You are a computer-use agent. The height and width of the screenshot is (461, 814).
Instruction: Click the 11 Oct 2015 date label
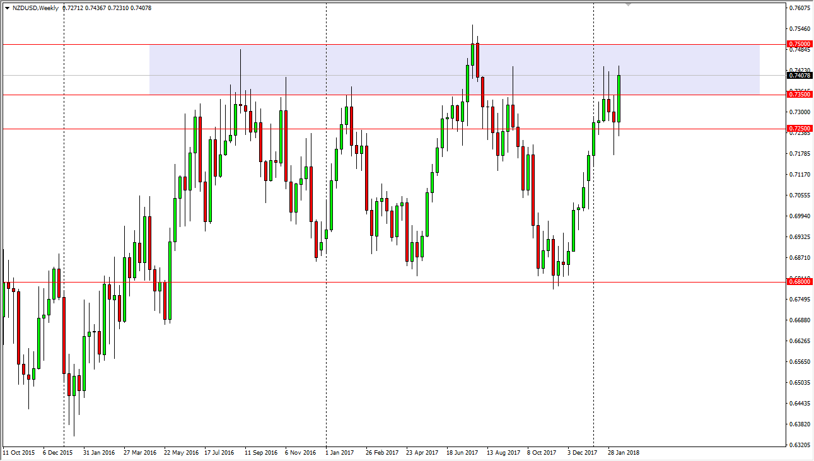point(19,453)
